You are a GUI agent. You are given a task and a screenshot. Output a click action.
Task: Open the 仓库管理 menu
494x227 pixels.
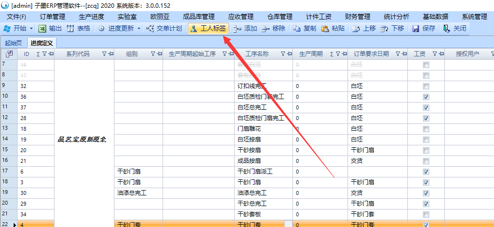pos(279,17)
